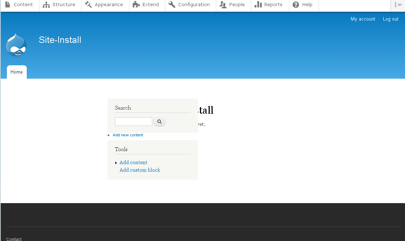The width and height of the screenshot is (405, 241).
Task: Focus the Search text field
Action: tap(133, 122)
